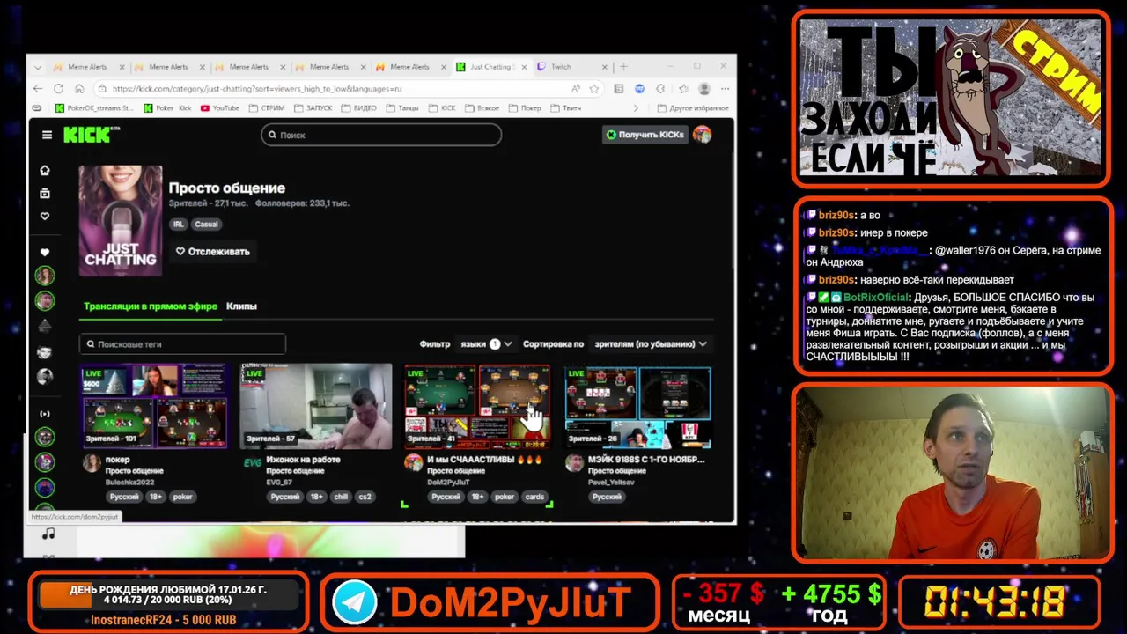Open the Kick hamburger menu

click(47, 135)
